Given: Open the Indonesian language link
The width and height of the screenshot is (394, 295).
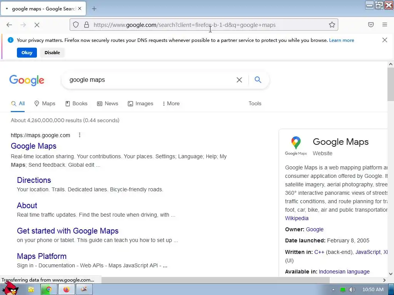Looking at the screenshot, I should [344, 272].
